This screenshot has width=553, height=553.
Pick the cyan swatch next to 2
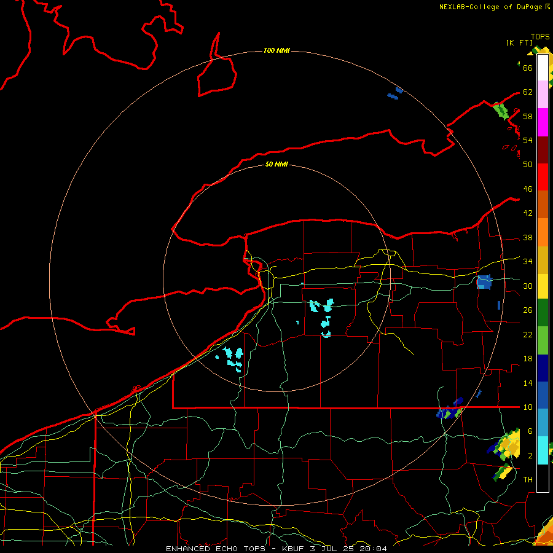[543, 450]
